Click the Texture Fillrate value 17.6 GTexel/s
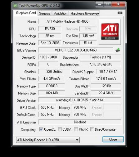The width and height of the screenshot is (139, 157). (106, 78)
